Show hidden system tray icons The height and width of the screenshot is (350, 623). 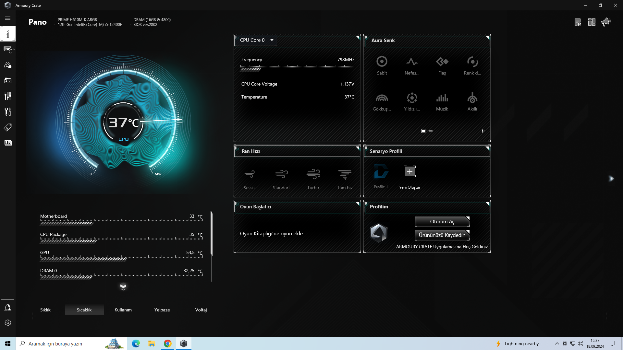557,344
